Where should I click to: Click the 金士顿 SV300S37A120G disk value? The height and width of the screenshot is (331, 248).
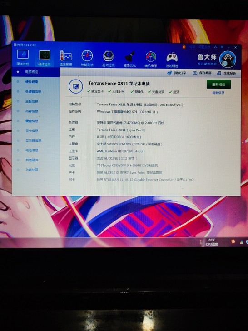point(130,144)
